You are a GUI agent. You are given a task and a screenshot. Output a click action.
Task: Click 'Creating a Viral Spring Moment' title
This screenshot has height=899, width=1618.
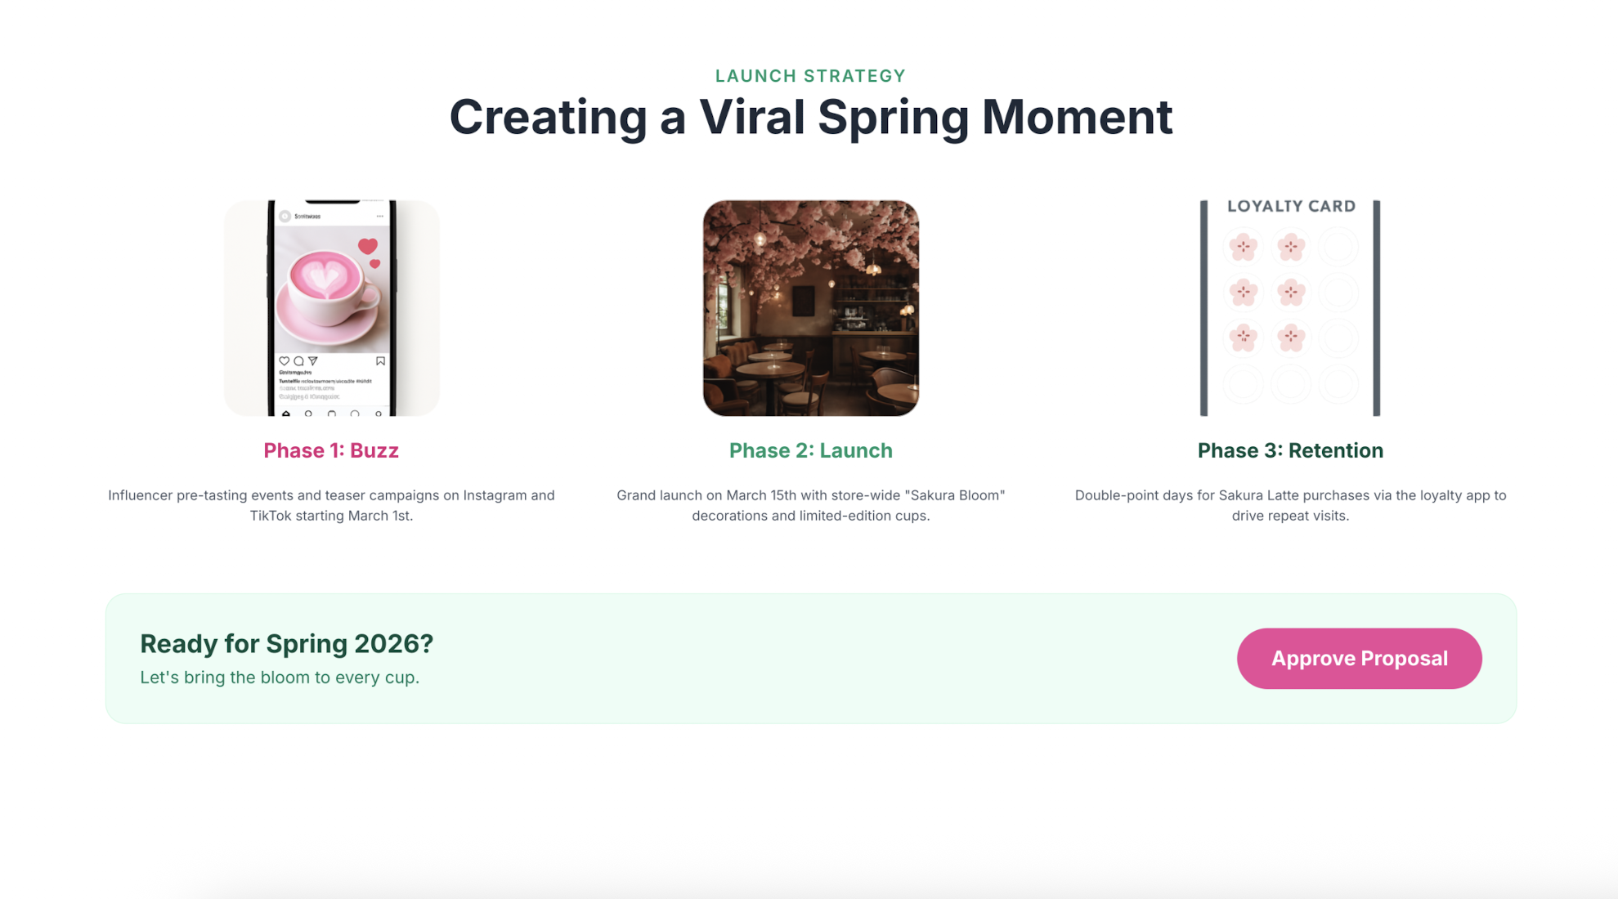coord(810,117)
